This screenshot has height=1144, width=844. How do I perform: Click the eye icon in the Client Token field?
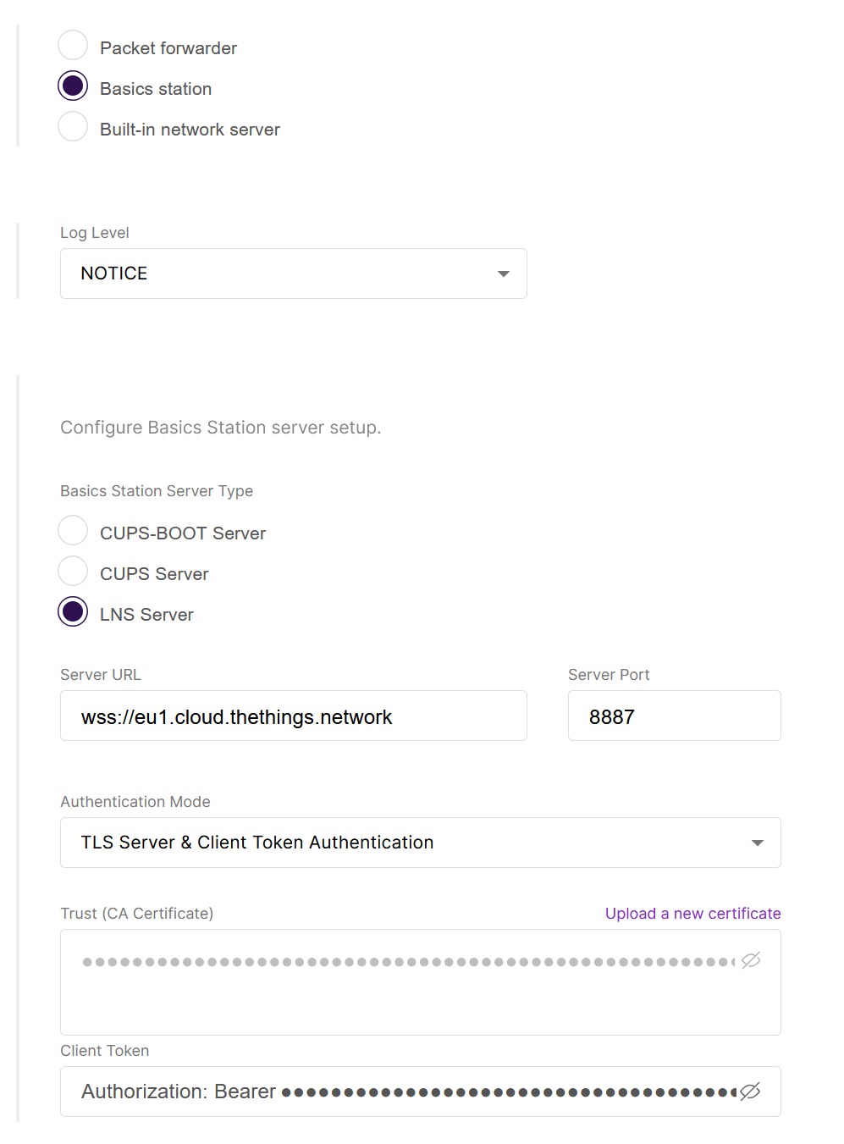750,1091
